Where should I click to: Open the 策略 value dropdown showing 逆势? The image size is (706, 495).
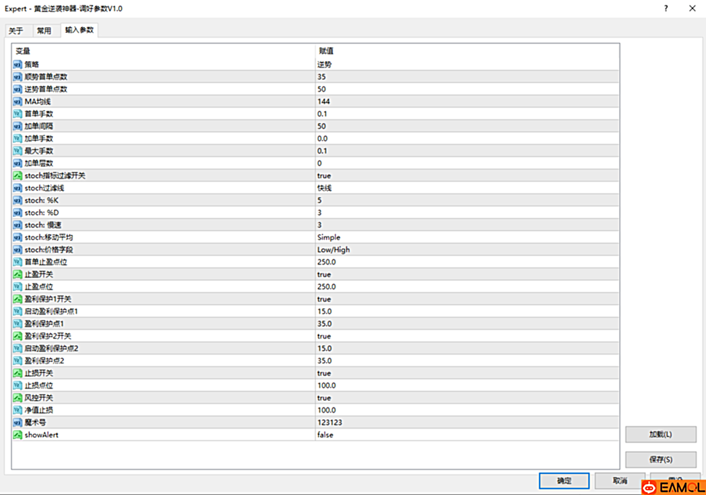pos(324,65)
